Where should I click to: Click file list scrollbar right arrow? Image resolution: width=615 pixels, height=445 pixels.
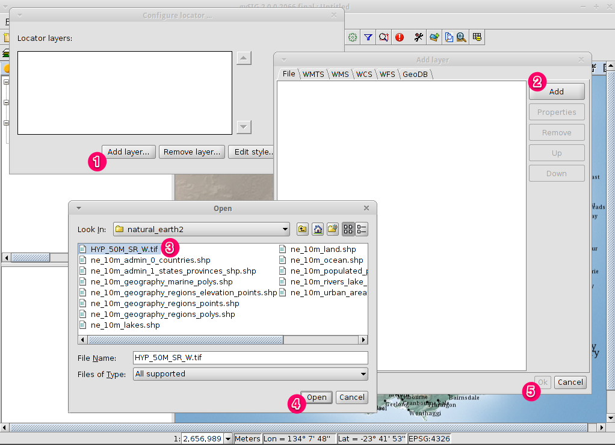[363, 340]
